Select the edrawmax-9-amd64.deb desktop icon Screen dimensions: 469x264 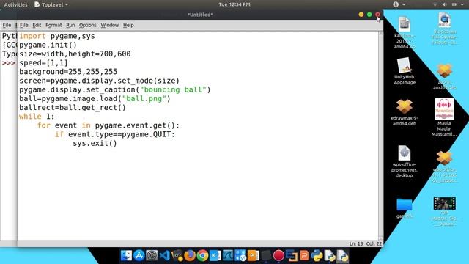[405, 112]
